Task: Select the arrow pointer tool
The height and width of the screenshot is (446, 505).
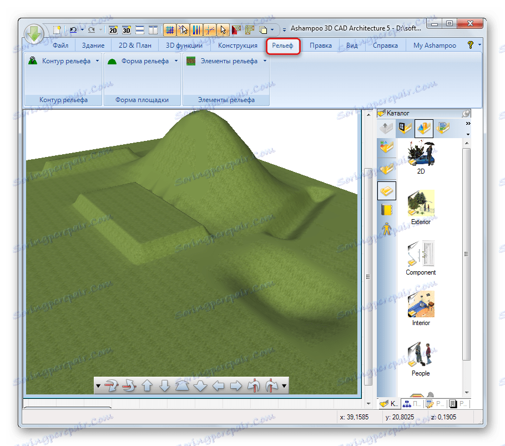Action: [x=224, y=29]
